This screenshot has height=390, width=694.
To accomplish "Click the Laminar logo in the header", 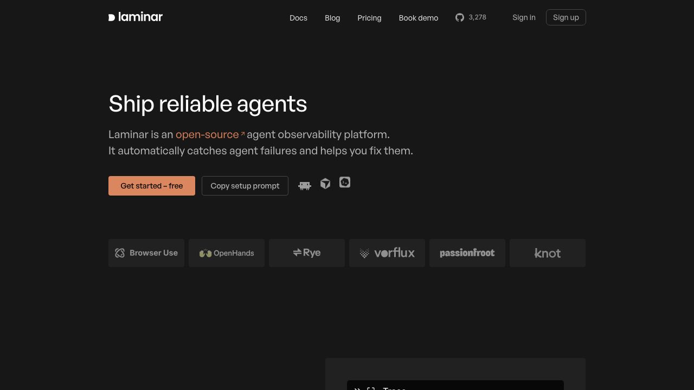I will (136, 17).
